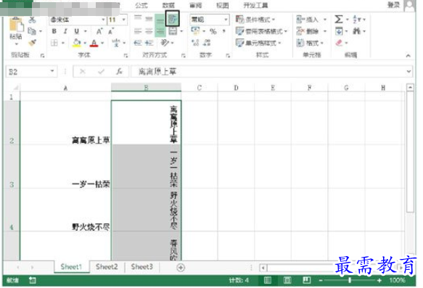The image size is (423, 288).
Task: Toggle Bold formatting
Action: tap(54, 31)
